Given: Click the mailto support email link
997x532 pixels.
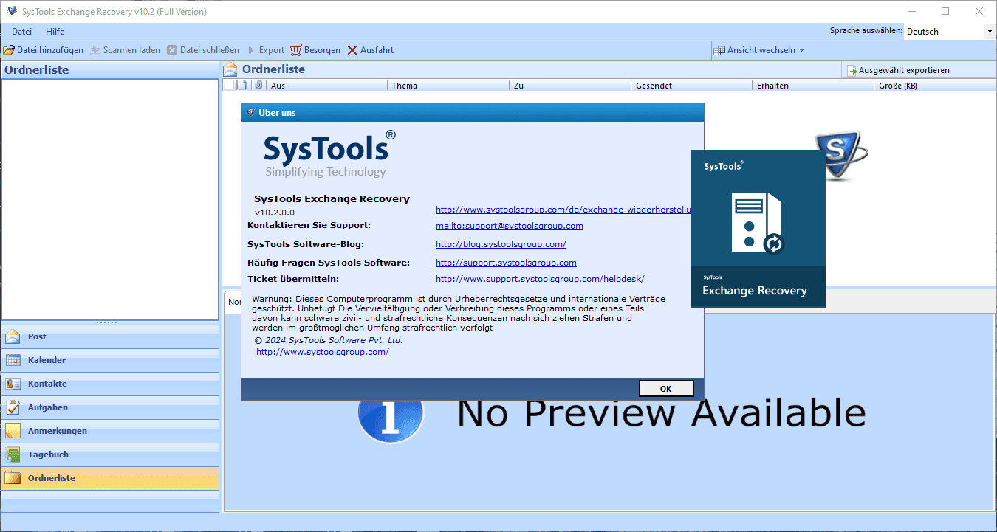Looking at the screenshot, I should [510, 226].
